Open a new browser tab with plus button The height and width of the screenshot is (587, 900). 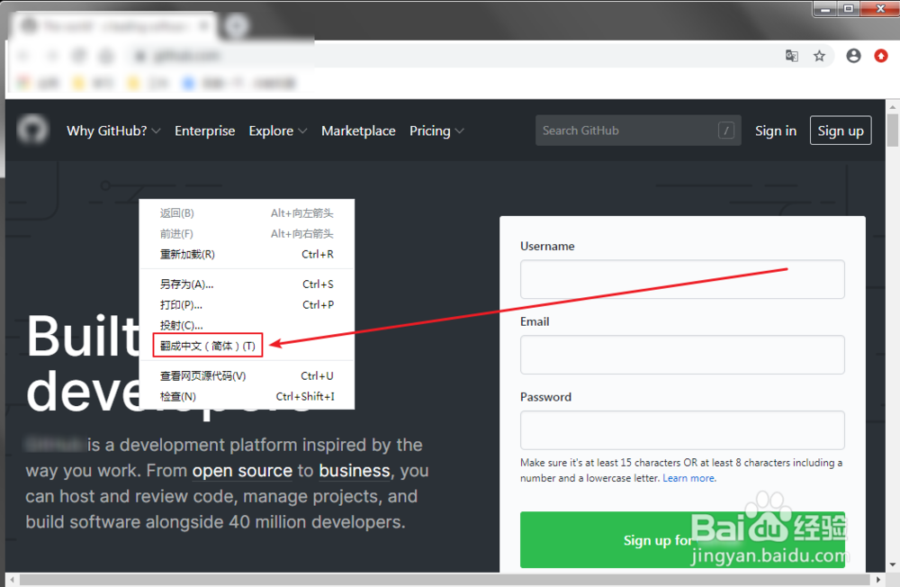(236, 26)
